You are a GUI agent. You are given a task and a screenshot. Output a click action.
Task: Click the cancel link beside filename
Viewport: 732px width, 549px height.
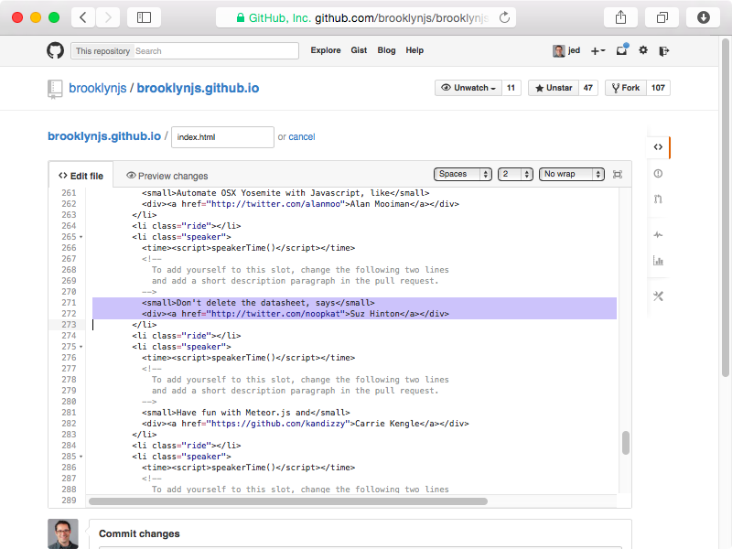(x=302, y=136)
